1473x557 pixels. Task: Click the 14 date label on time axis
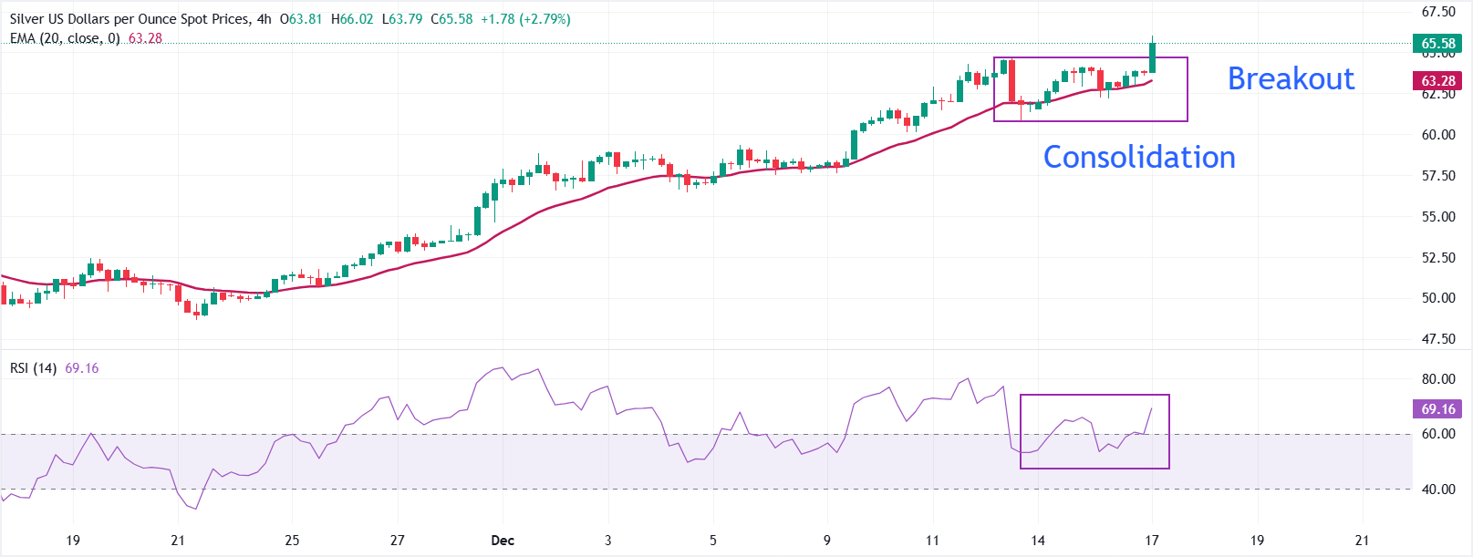tap(1038, 541)
